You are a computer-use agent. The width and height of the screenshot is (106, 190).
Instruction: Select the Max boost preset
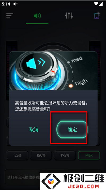89,155
